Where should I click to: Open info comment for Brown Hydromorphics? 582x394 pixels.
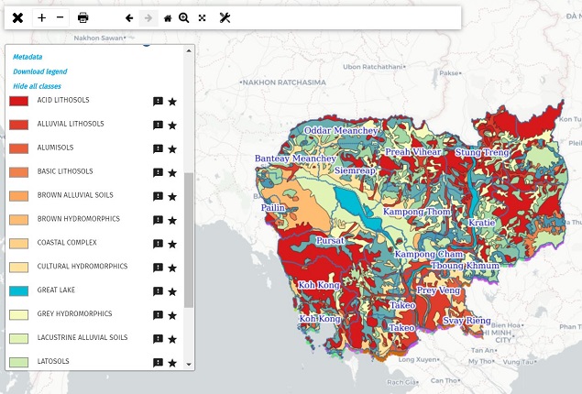pos(158,220)
